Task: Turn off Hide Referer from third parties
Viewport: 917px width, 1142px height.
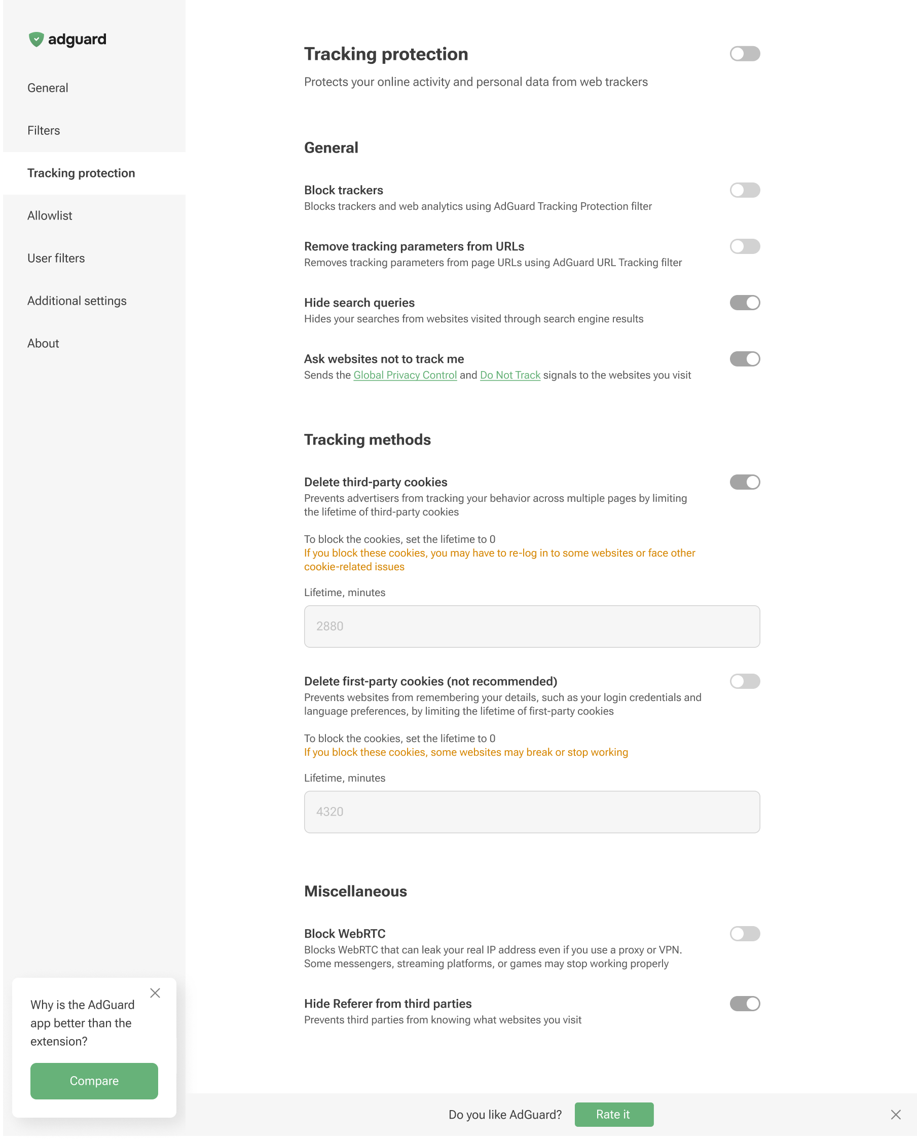Action: [x=745, y=1003]
